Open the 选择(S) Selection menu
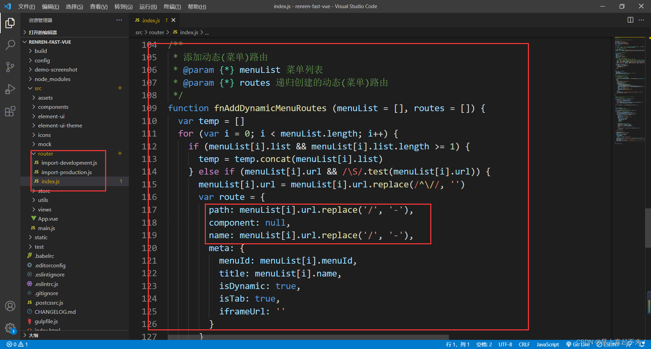 point(74,6)
